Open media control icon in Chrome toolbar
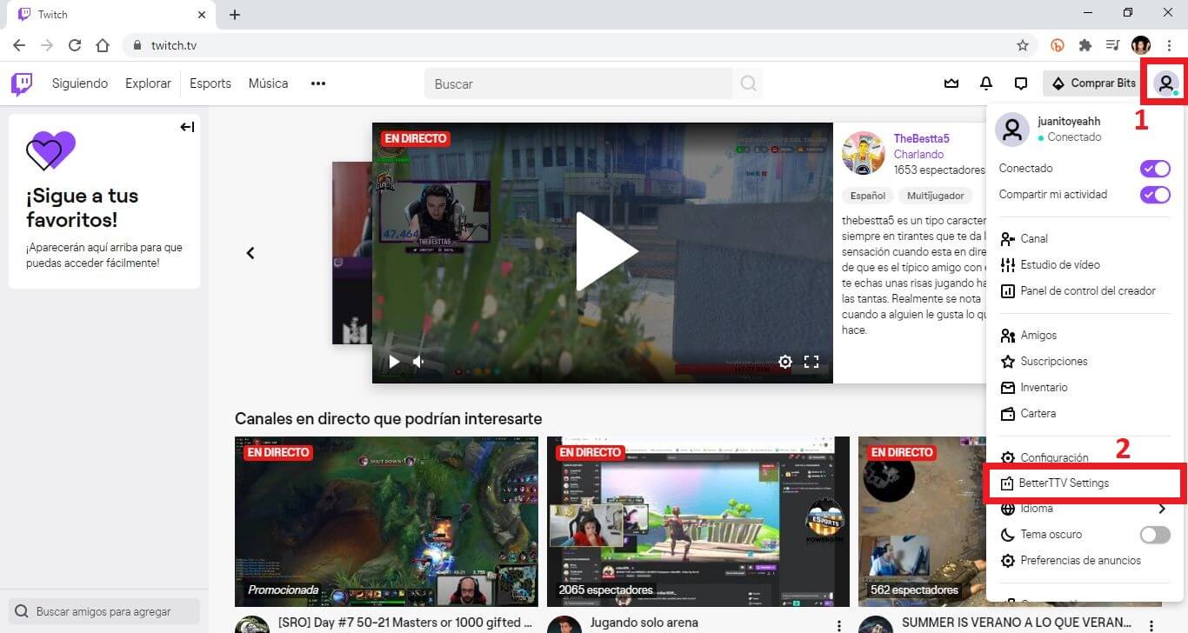Screen dimensions: 1188x633 click(1112, 45)
